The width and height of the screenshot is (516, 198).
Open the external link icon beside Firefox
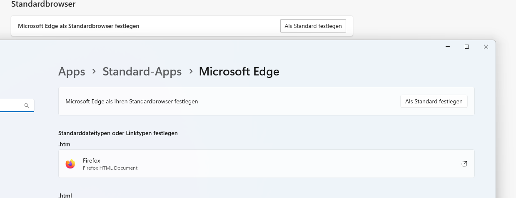point(464,164)
